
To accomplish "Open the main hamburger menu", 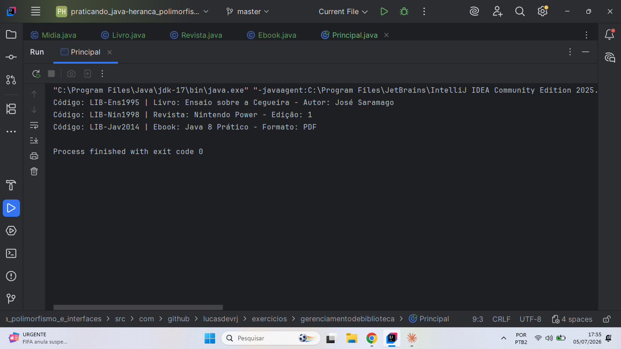I will click(x=35, y=11).
